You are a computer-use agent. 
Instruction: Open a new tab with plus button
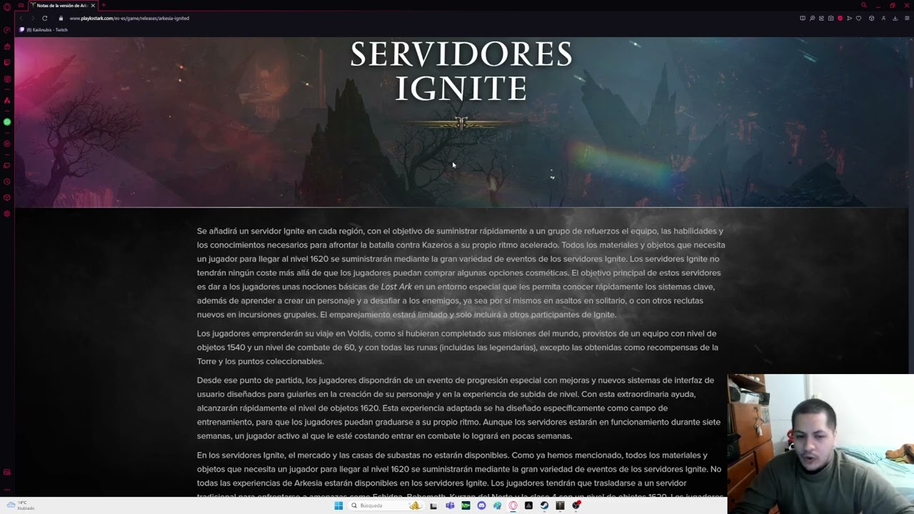click(x=103, y=5)
